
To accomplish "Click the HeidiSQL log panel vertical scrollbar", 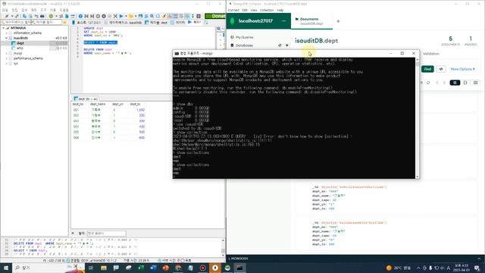I will pos(223,247).
